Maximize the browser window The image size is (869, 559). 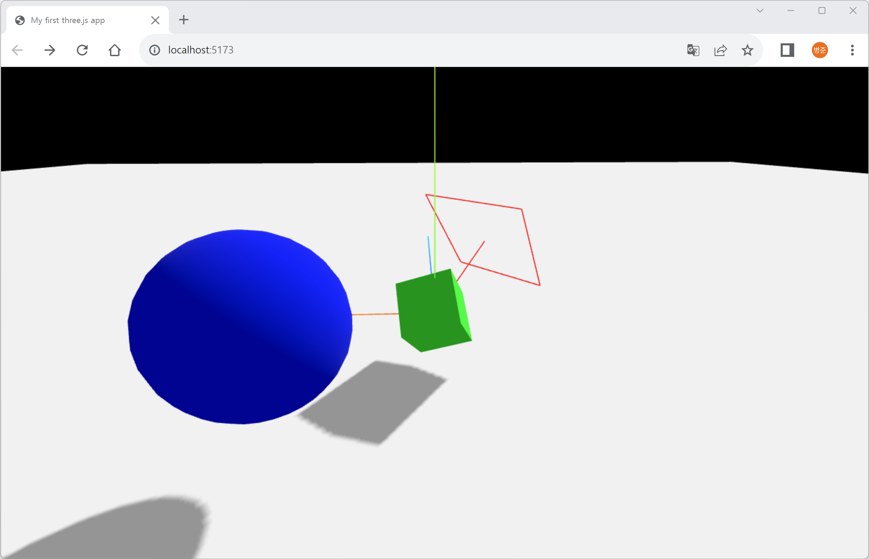(822, 11)
